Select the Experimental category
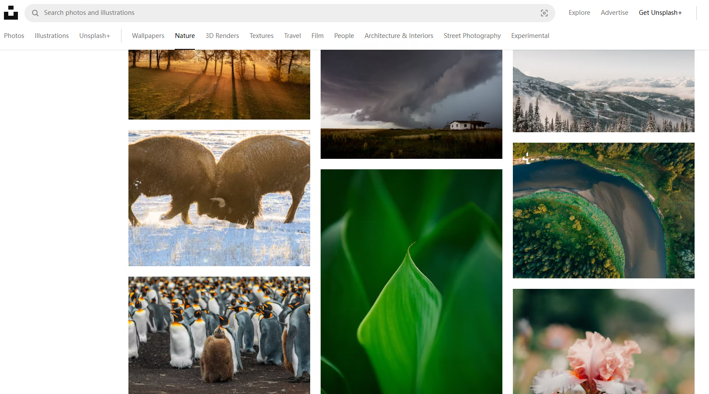This screenshot has width=709, height=394. pyautogui.click(x=530, y=36)
